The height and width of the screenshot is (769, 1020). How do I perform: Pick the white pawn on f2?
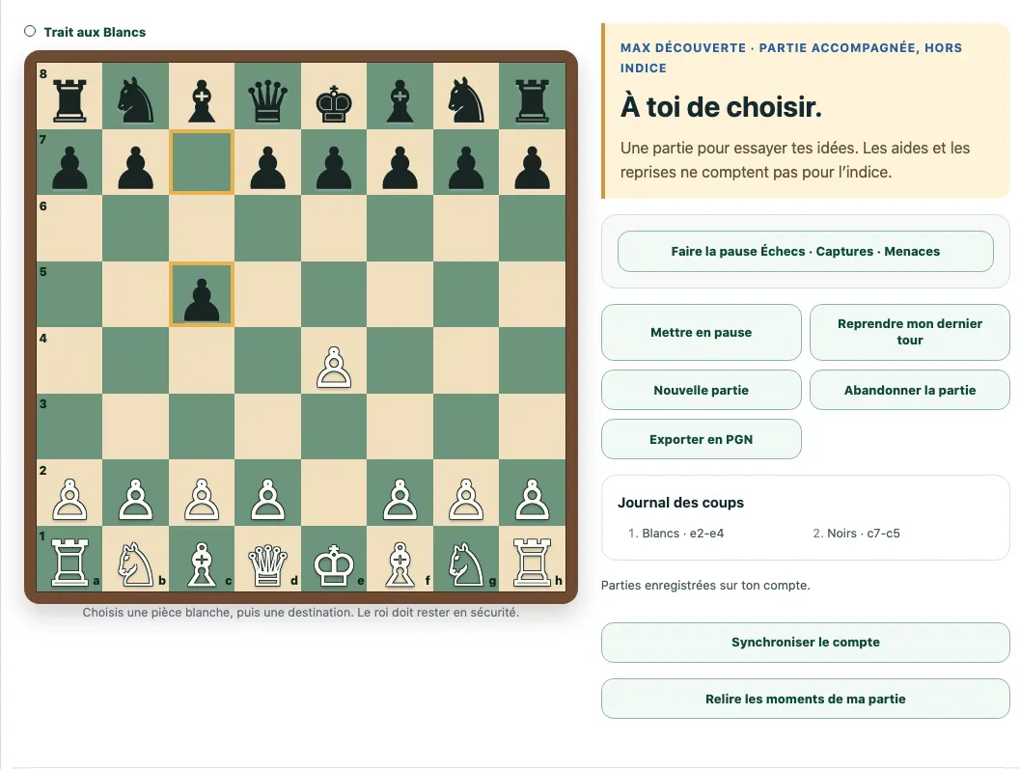(x=400, y=492)
